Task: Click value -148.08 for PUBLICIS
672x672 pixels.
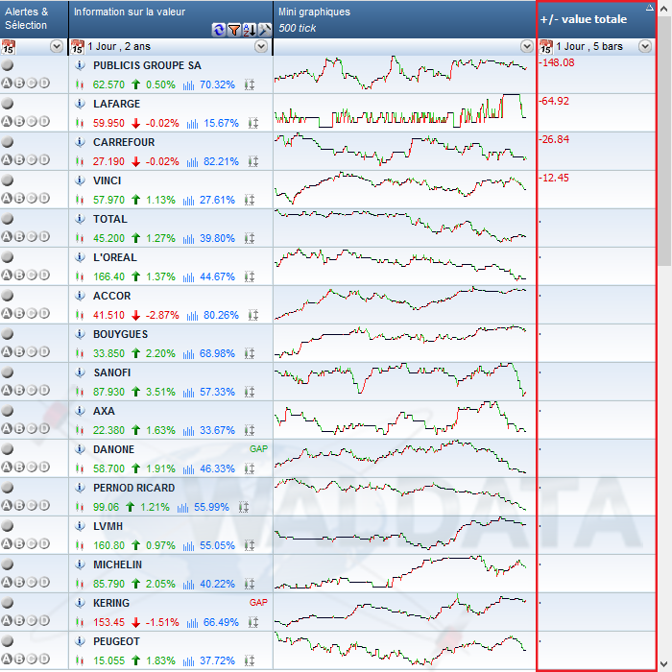Action: [556, 62]
